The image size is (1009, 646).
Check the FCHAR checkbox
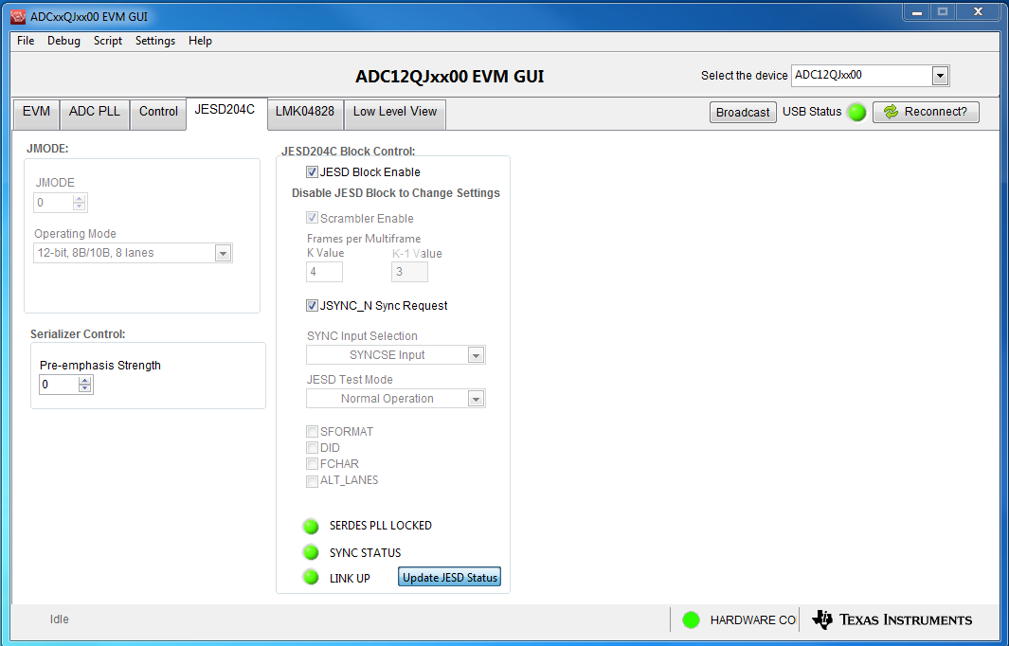pos(312,464)
